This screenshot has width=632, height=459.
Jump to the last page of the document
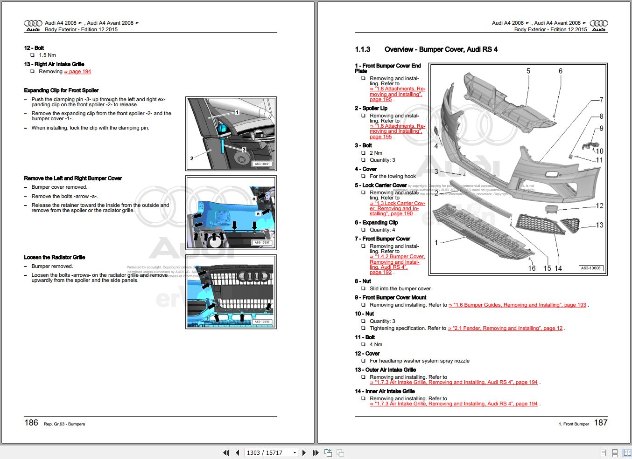(316, 452)
